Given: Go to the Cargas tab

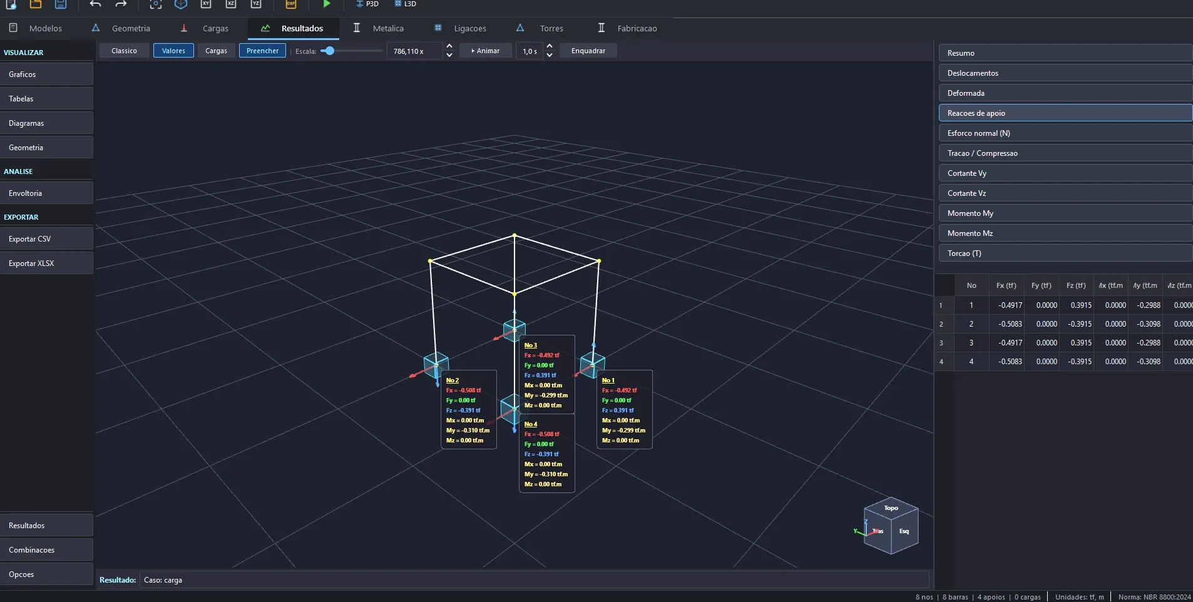Looking at the screenshot, I should point(205,28).
